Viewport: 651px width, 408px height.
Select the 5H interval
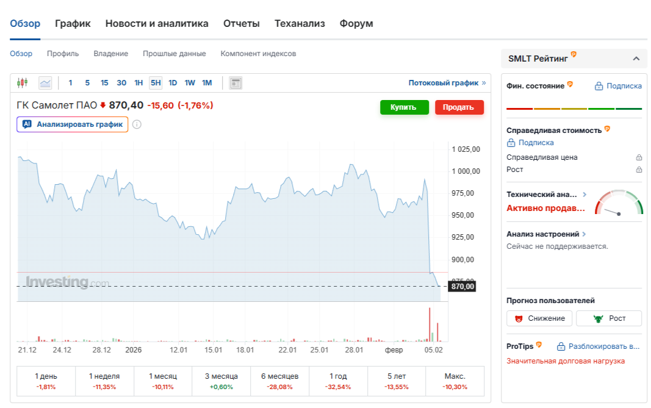(156, 82)
